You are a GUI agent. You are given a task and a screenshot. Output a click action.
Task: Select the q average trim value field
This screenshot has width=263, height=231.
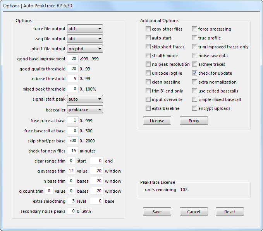(x=71, y=171)
